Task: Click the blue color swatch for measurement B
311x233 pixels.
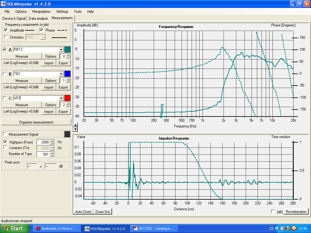Action: [x=67, y=74]
